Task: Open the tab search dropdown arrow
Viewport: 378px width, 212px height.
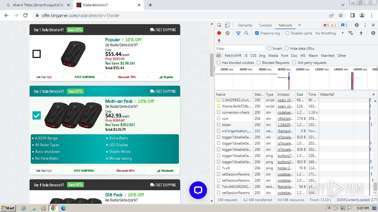Action: point(343,5)
